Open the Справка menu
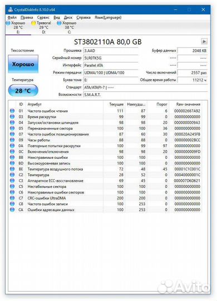 [x=83, y=17]
